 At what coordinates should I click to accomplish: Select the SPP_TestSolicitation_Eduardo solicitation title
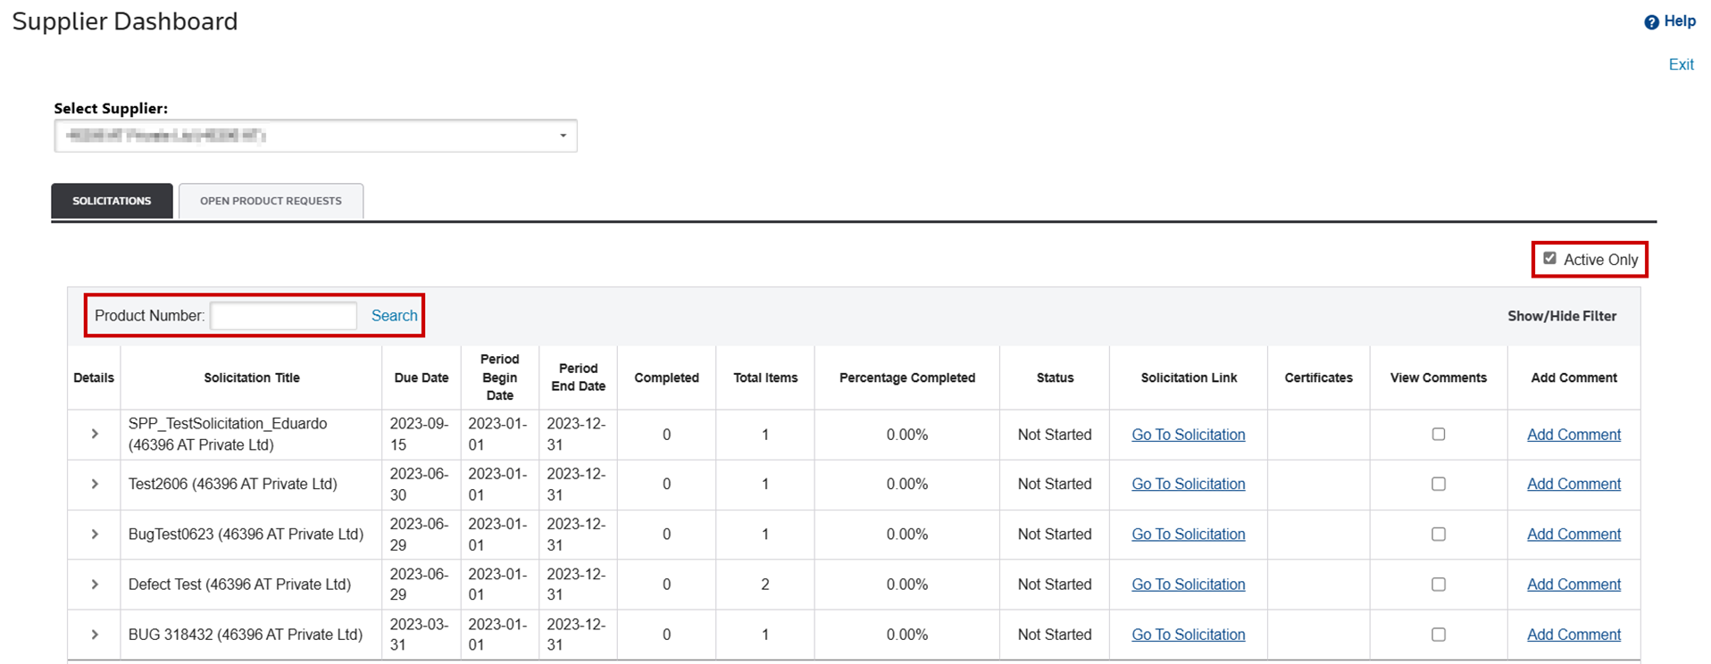[228, 434]
